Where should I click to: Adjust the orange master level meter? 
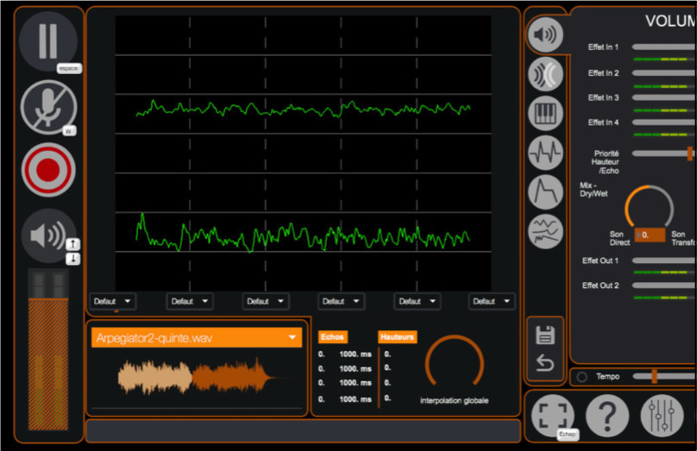(x=48, y=363)
